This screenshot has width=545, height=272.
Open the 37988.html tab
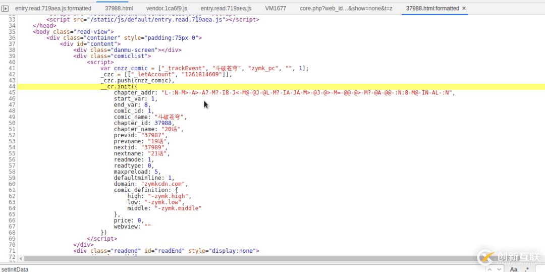click(119, 9)
